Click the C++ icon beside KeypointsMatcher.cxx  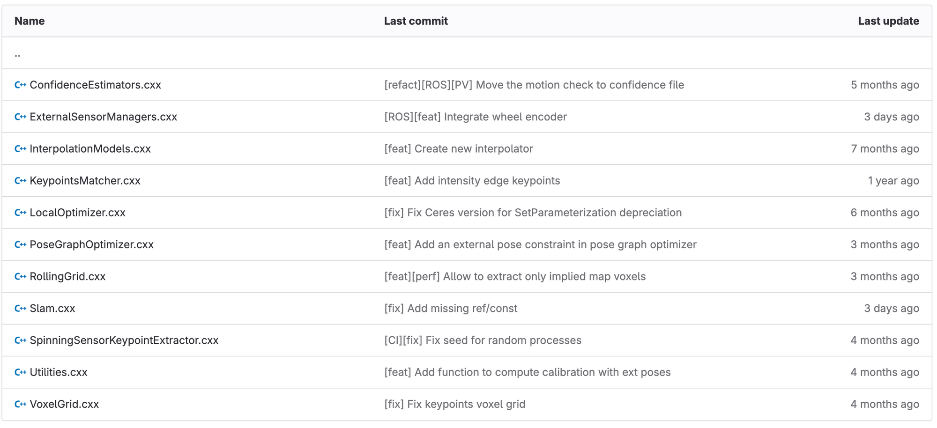coord(20,180)
